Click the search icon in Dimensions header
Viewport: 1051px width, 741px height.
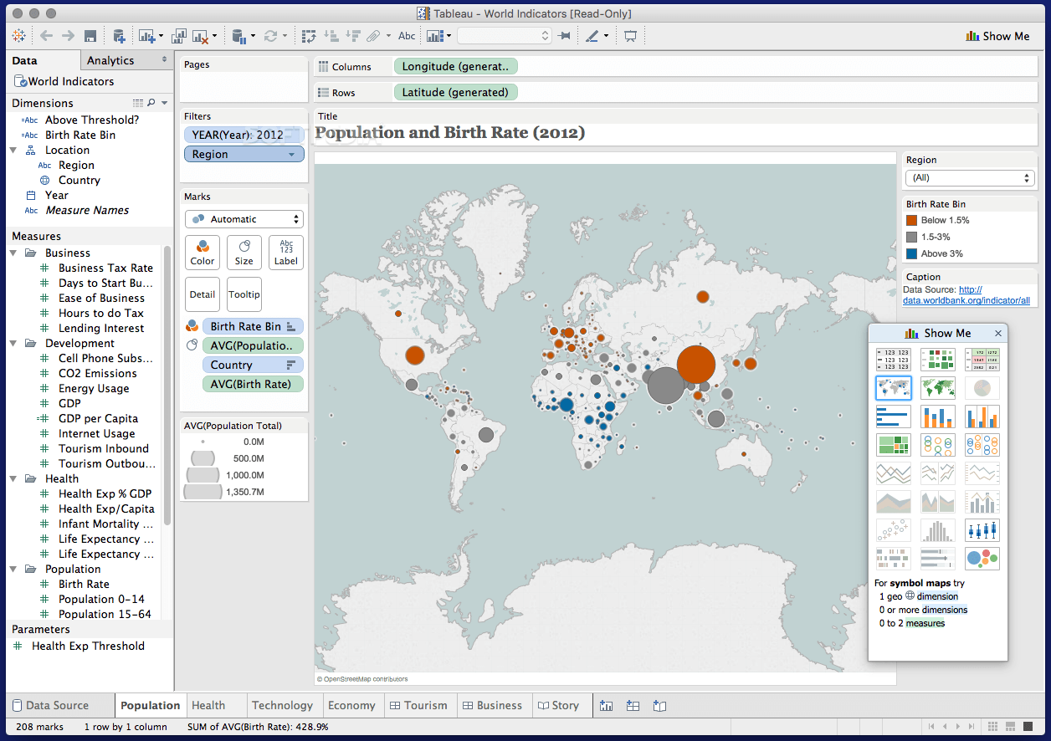click(x=151, y=103)
